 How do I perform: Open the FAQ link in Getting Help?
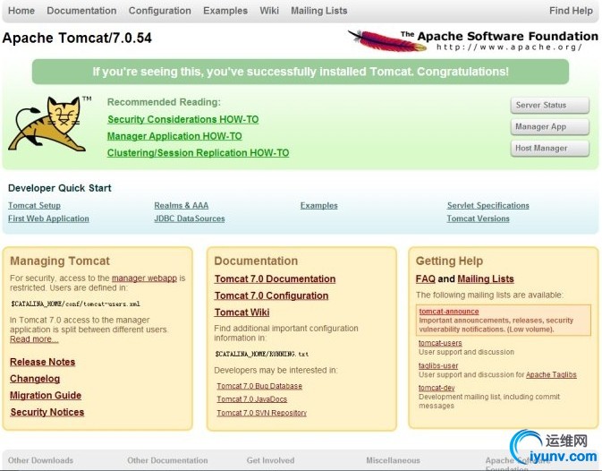click(426, 278)
